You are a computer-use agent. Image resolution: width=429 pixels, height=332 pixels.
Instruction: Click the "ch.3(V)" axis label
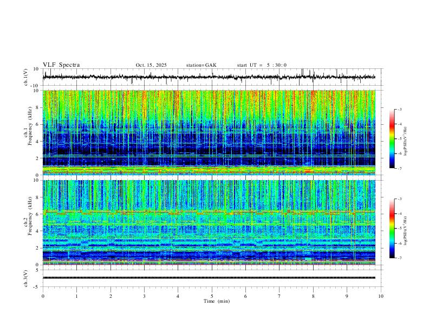26,278
